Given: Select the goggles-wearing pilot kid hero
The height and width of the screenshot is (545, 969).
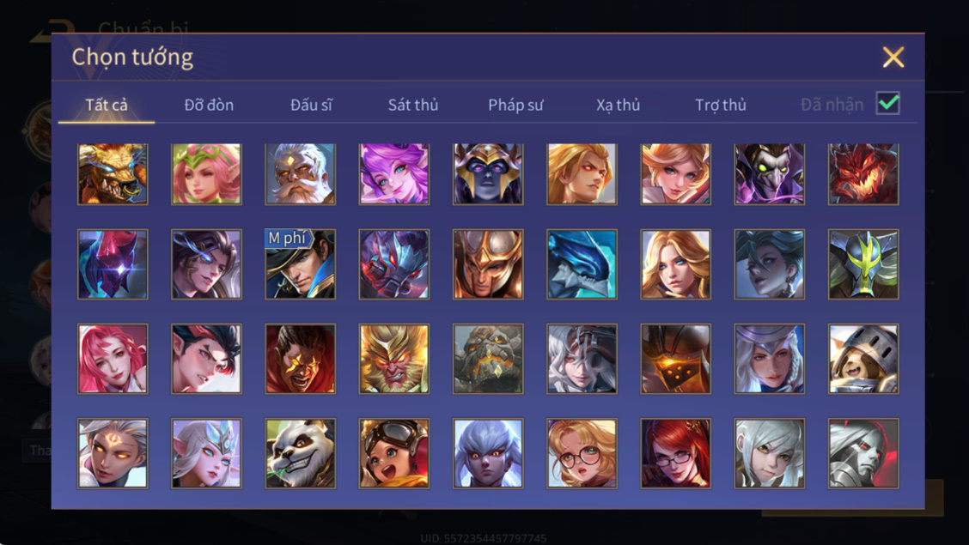Looking at the screenshot, I should (394, 453).
